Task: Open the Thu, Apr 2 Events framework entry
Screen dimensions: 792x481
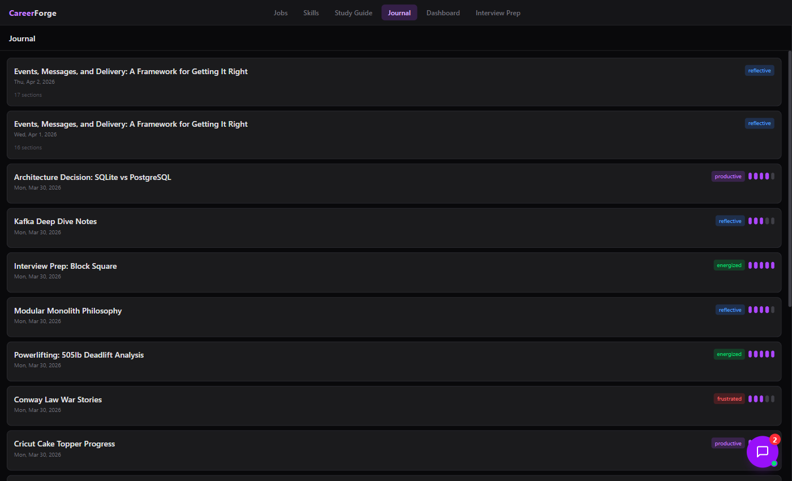Action: (131, 72)
